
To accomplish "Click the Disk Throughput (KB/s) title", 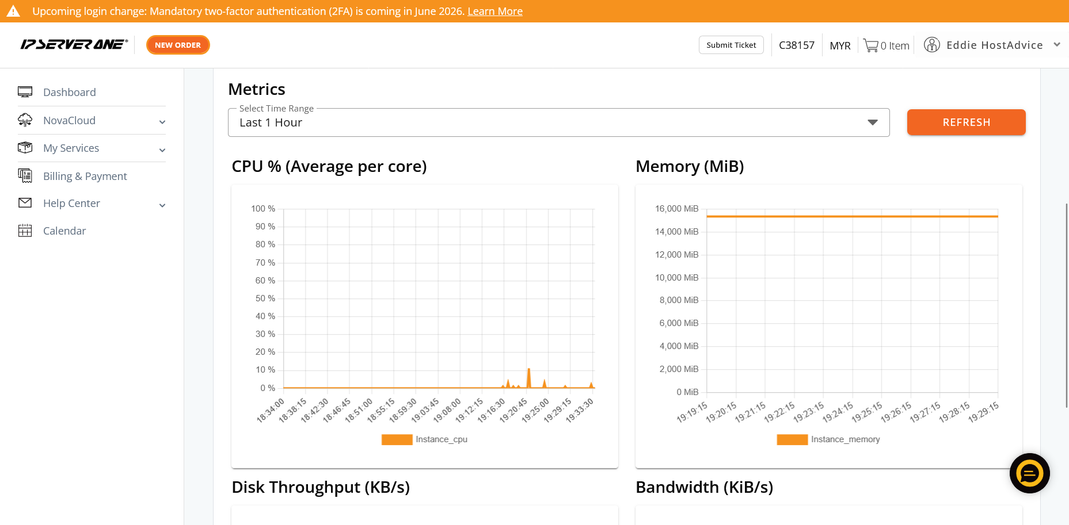I will pyautogui.click(x=321, y=487).
